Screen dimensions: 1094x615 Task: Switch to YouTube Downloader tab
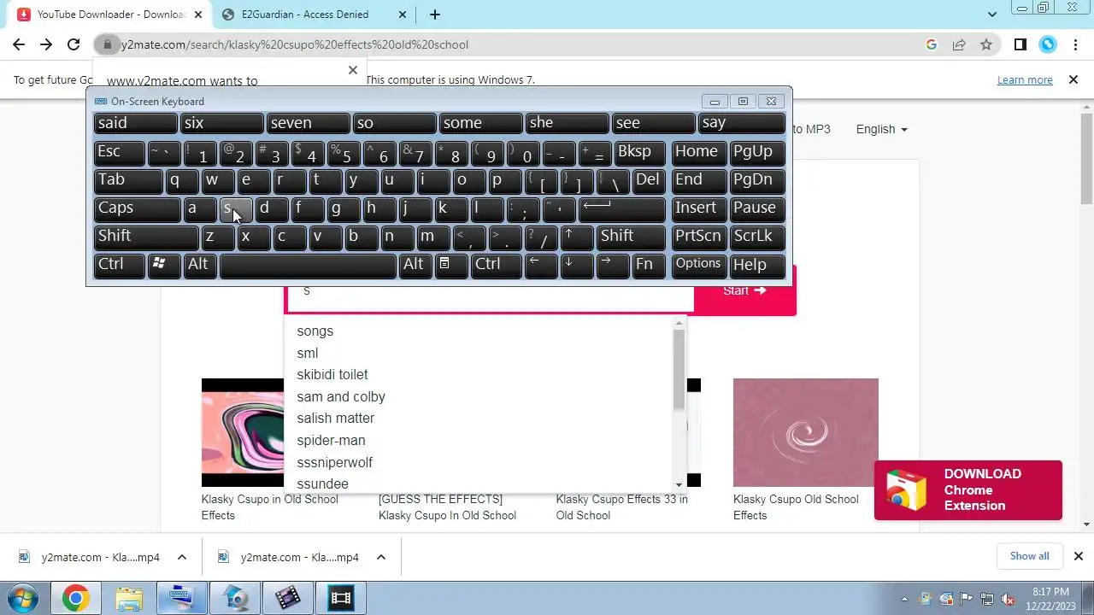tap(110, 15)
